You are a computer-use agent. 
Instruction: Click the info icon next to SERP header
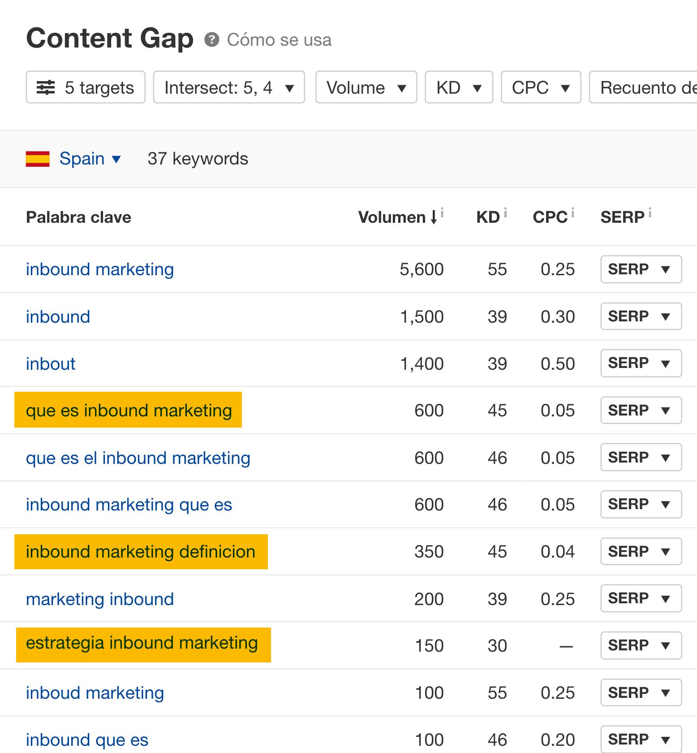click(650, 212)
